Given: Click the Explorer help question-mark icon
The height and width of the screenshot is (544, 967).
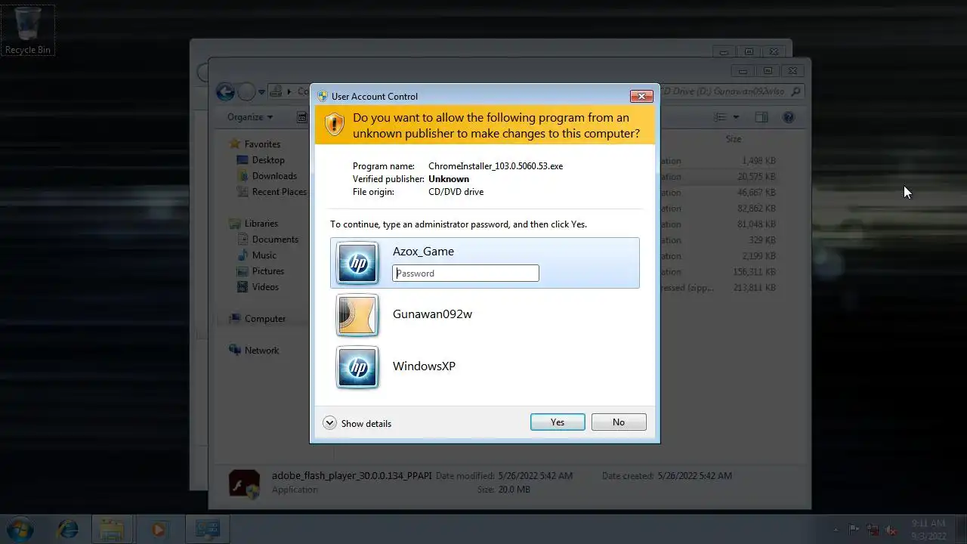Looking at the screenshot, I should 789,117.
